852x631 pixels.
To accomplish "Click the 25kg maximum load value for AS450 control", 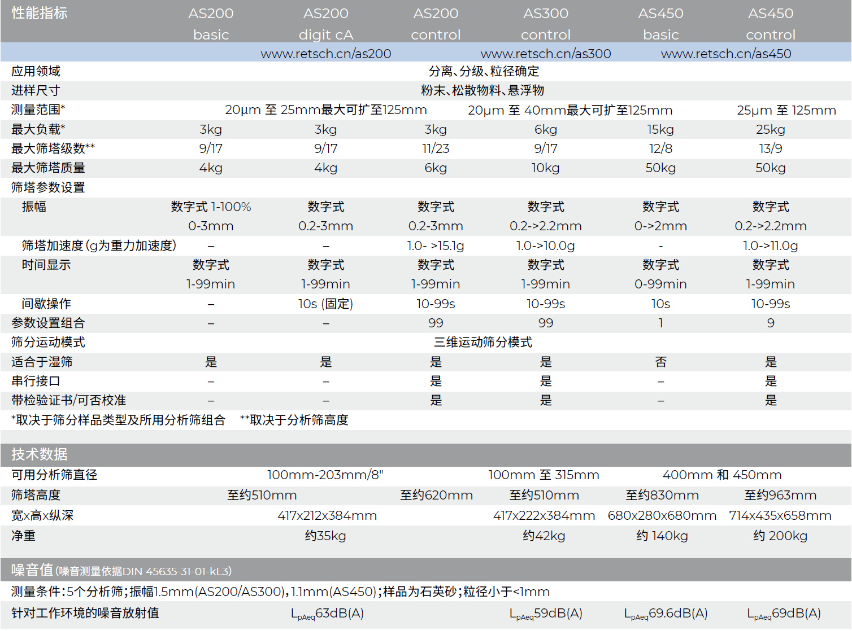I will click(771, 129).
